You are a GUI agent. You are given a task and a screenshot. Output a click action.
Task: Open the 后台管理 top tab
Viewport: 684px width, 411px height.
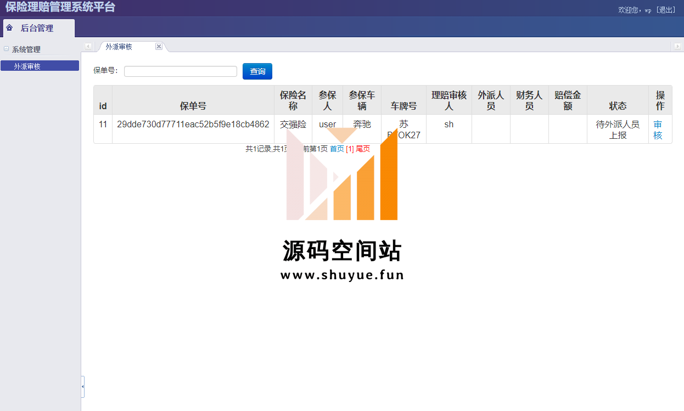pyautogui.click(x=37, y=29)
